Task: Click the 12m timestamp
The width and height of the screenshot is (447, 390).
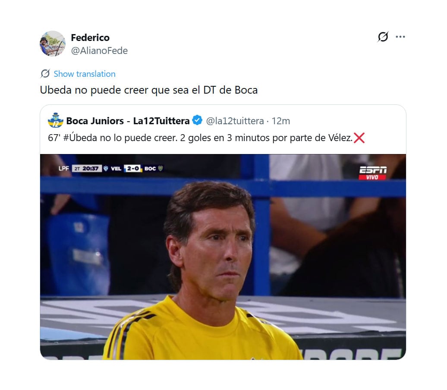Action: (x=281, y=121)
